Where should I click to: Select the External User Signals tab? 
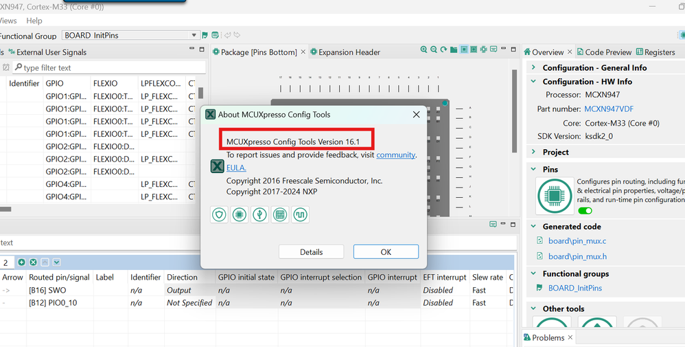pyautogui.click(x=47, y=52)
